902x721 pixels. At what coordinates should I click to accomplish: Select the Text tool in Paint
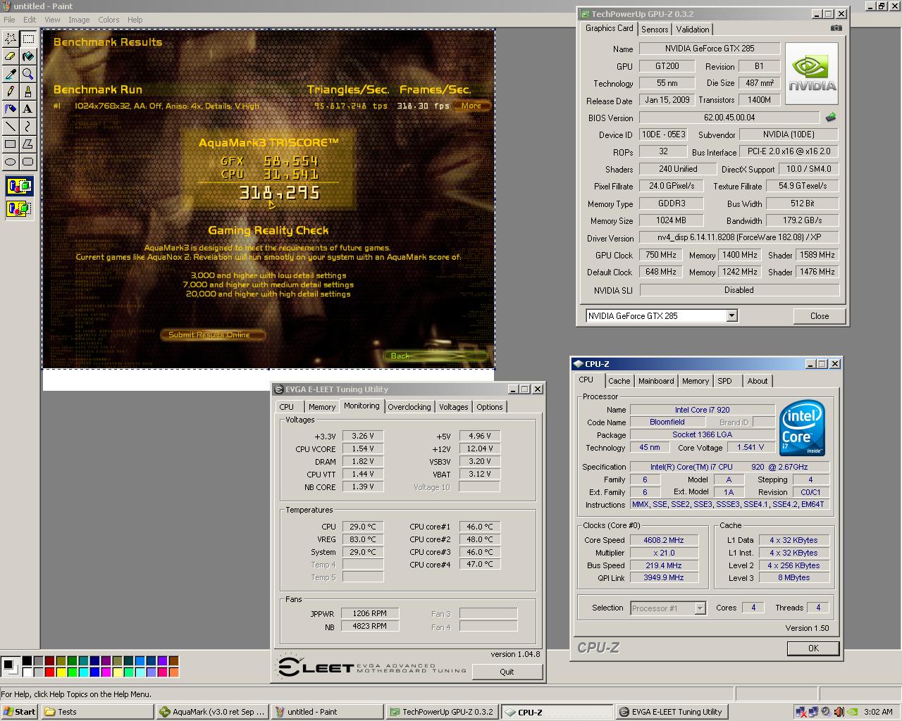(28, 109)
